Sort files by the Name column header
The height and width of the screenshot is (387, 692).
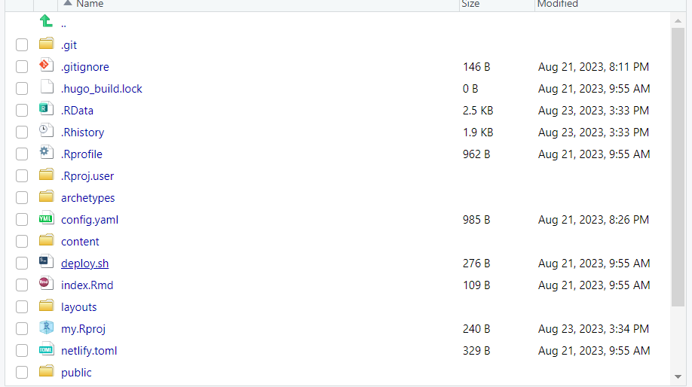click(90, 5)
